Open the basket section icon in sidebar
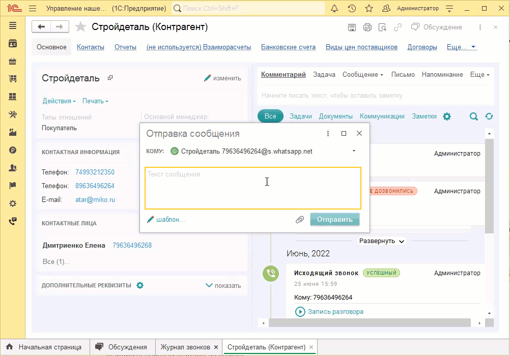This screenshot has width=510, height=356. tap(13, 61)
